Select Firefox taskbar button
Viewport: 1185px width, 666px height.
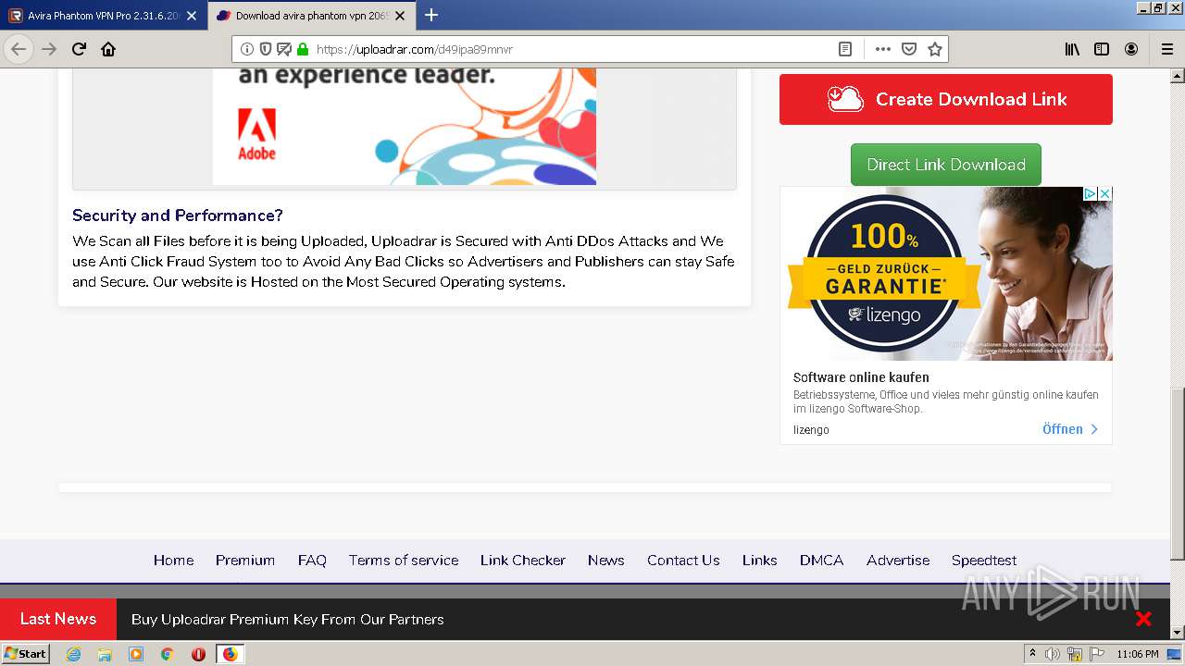tap(230, 654)
